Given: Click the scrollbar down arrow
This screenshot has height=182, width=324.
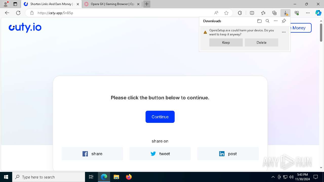Looking at the screenshot, I should pyautogui.click(x=321, y=168).
